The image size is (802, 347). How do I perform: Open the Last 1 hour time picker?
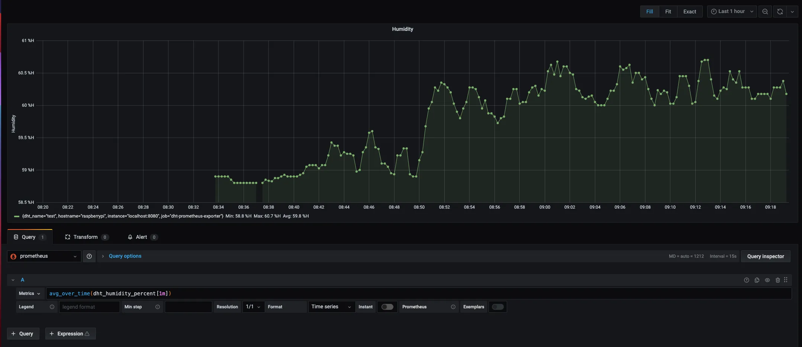pos(732,12)
